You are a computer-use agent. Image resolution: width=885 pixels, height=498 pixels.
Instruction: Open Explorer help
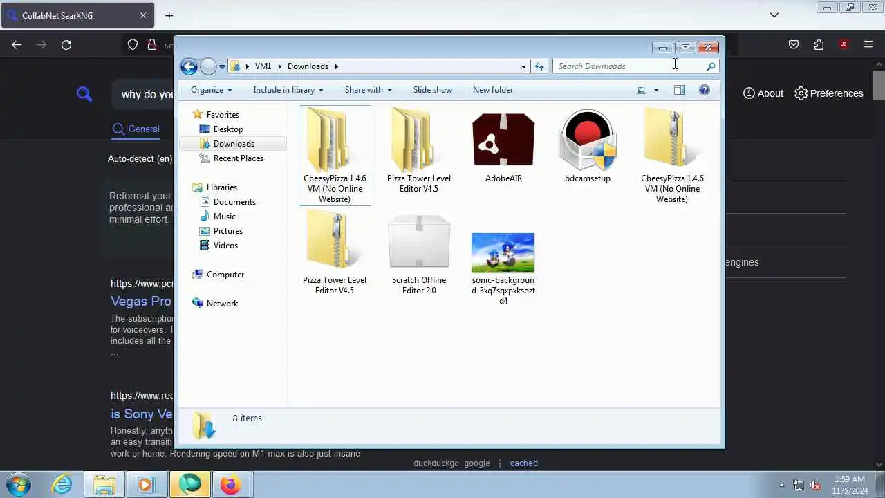[x=705, y=90]
